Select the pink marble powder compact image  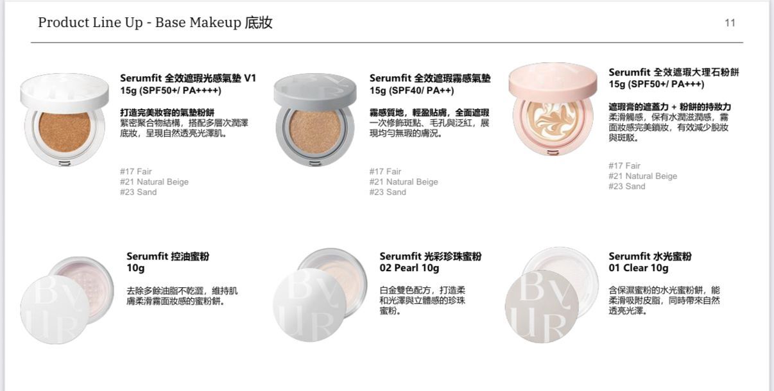[x=553, y=109]
